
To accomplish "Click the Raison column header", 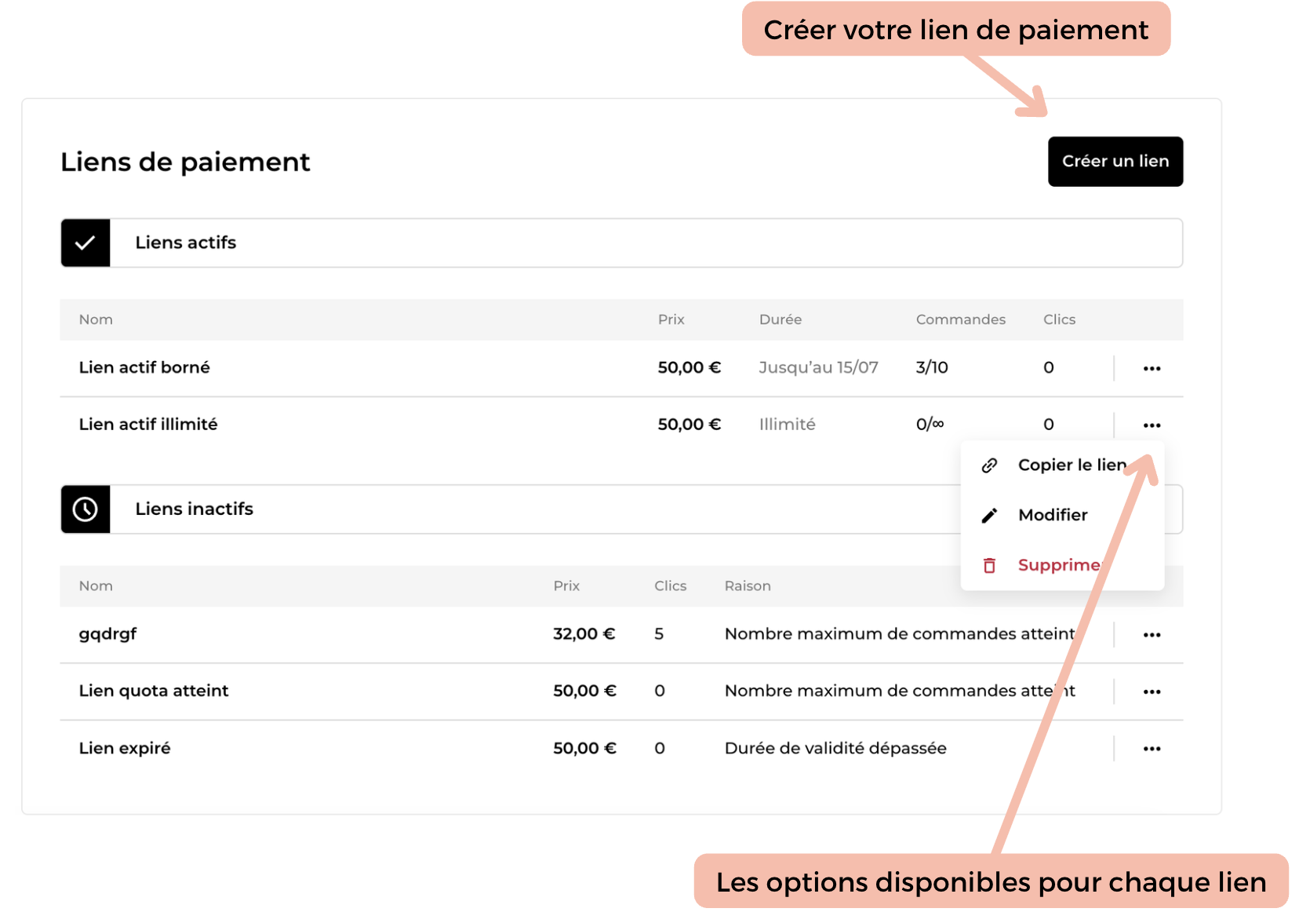I will point(748,586).
